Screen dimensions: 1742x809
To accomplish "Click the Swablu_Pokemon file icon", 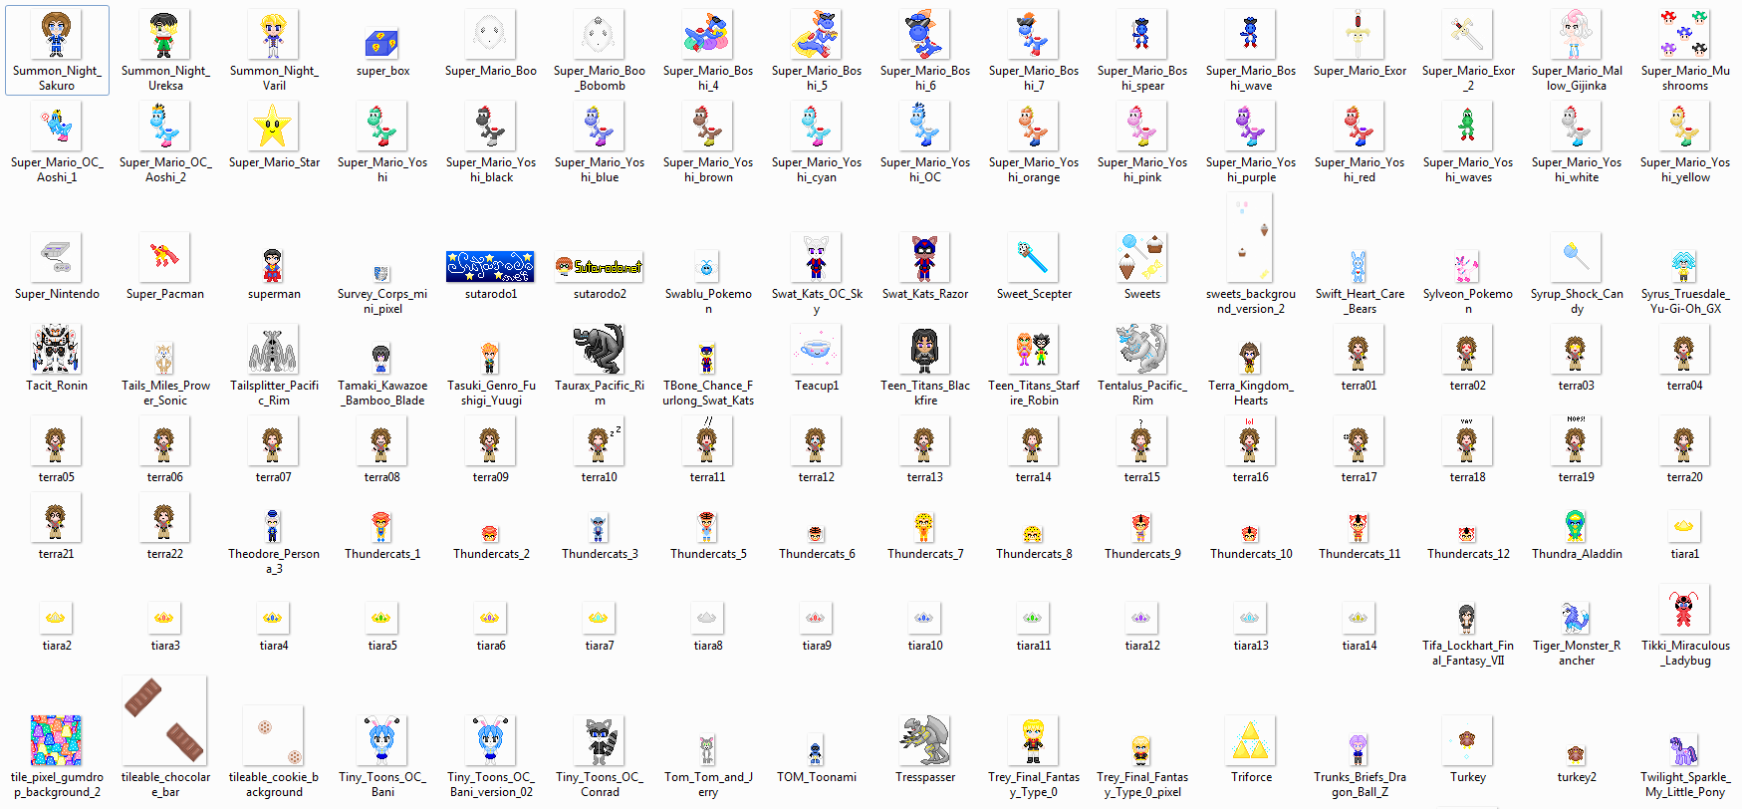I will 708,267.
